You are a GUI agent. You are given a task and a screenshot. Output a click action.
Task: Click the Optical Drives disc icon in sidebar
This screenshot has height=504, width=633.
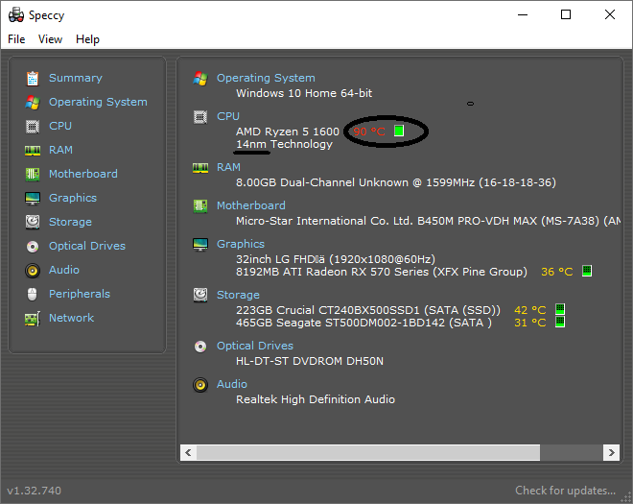pyautogui.click(x=33, y=246)
